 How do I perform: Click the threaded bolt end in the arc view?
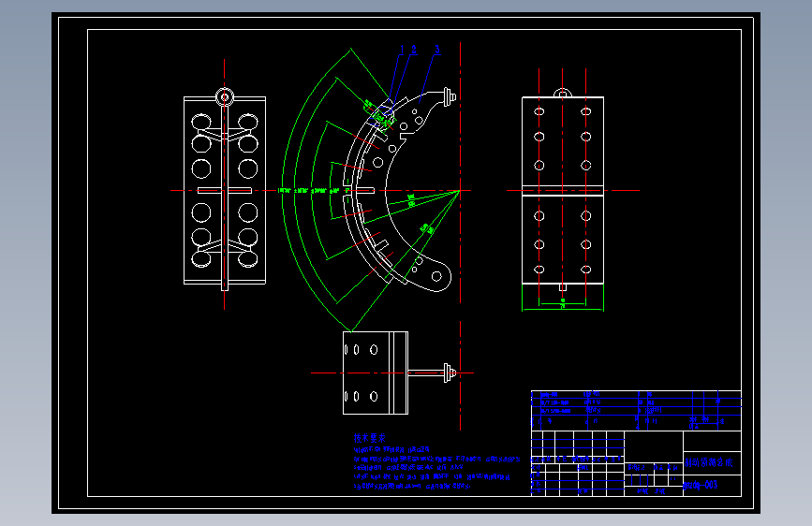pos(450,96)
